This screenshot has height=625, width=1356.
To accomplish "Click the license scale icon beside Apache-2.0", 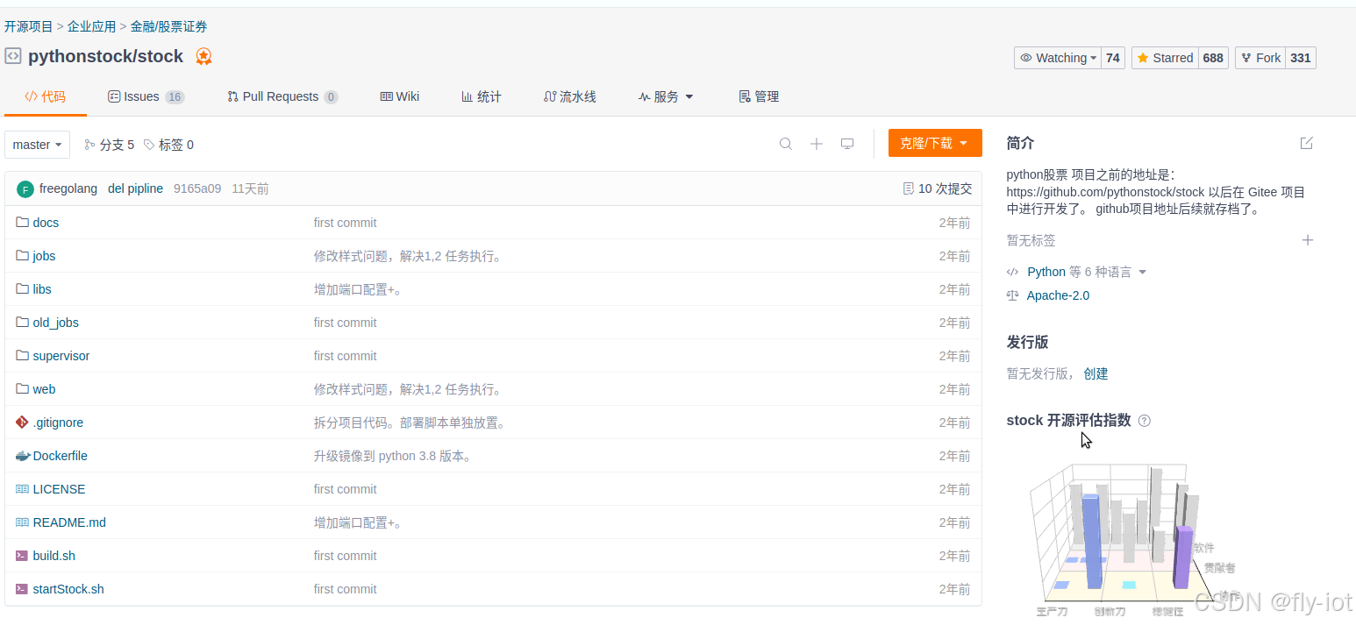I will click(1013, 296).
